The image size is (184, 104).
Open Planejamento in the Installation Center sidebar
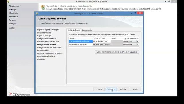[14, 6]
